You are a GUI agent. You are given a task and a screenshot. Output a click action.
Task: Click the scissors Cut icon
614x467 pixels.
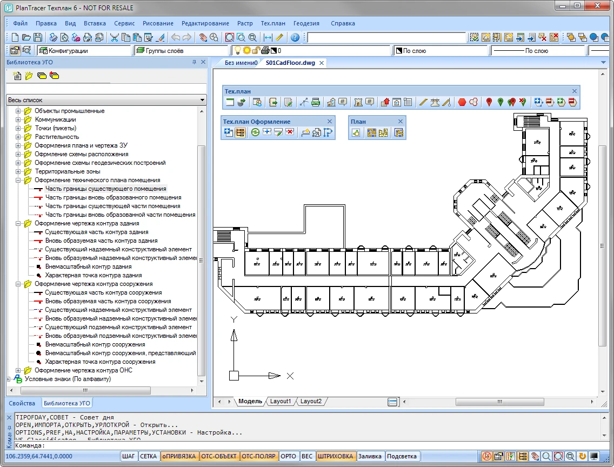(114, 37)
